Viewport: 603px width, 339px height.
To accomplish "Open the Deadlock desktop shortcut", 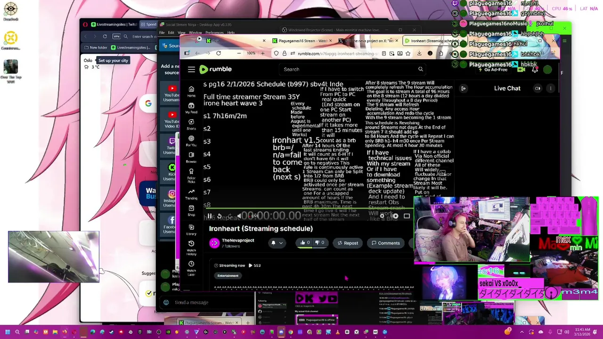I will (10, 10).
